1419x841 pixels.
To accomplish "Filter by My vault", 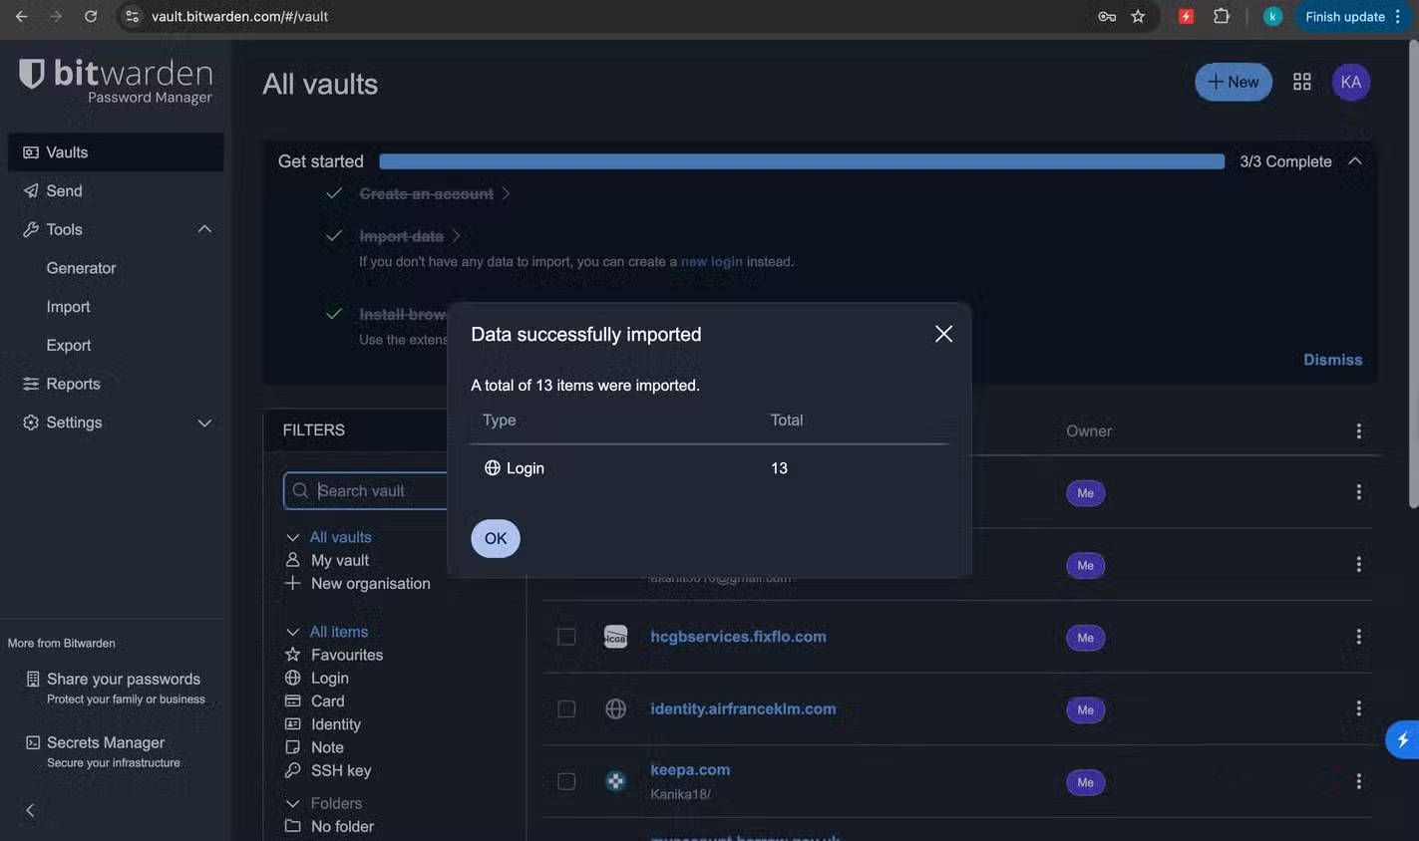I will click(x=340, y=560).
